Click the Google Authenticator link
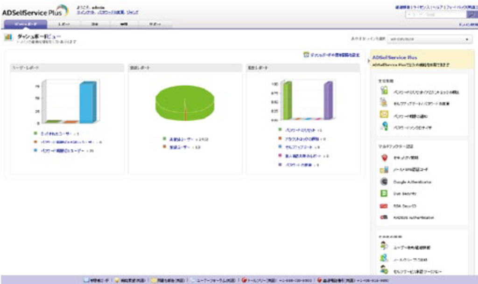 pyautogui.click(x=405, y=182)
